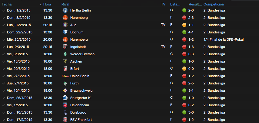259x123 pixels.
Task: Click the Ingolstadt club crest icon
Action: pyautogui.click(x=65, y=47)
